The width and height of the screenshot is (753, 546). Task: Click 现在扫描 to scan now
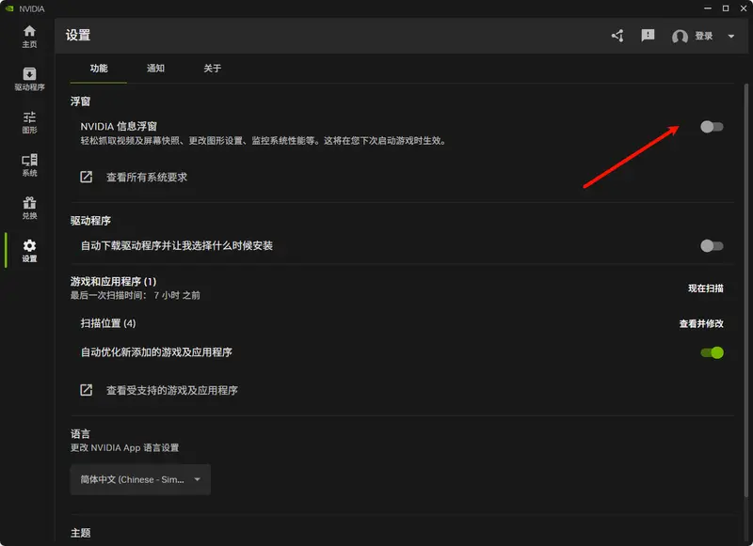(x=705, y=289)
